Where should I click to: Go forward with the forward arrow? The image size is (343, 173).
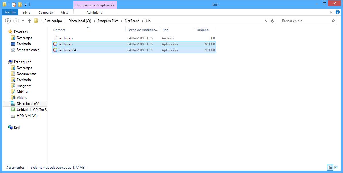[x=16, y=21]
